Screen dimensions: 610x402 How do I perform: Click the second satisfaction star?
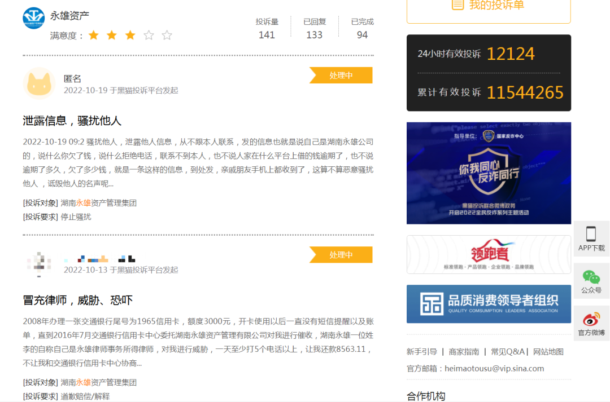112,36
